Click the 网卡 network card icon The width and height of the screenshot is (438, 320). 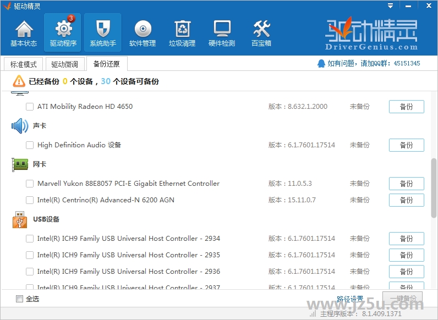point(20,164)
